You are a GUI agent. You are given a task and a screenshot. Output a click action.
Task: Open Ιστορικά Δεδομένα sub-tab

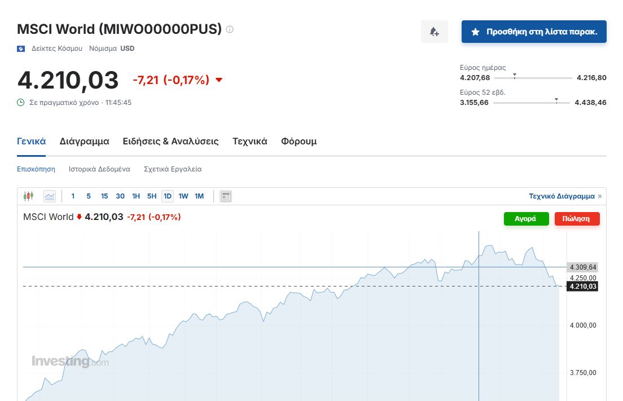[x=99, y=169]
